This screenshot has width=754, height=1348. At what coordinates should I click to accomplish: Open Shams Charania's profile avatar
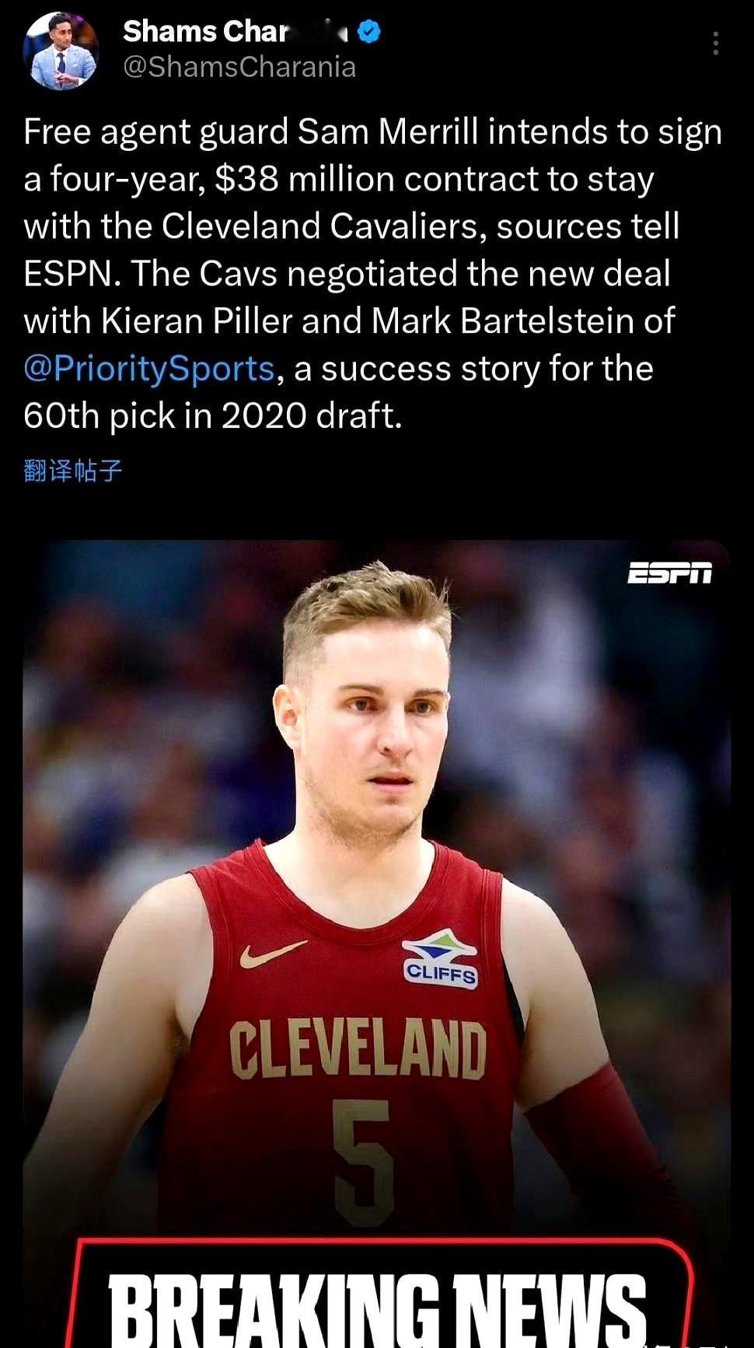(61, 51)
